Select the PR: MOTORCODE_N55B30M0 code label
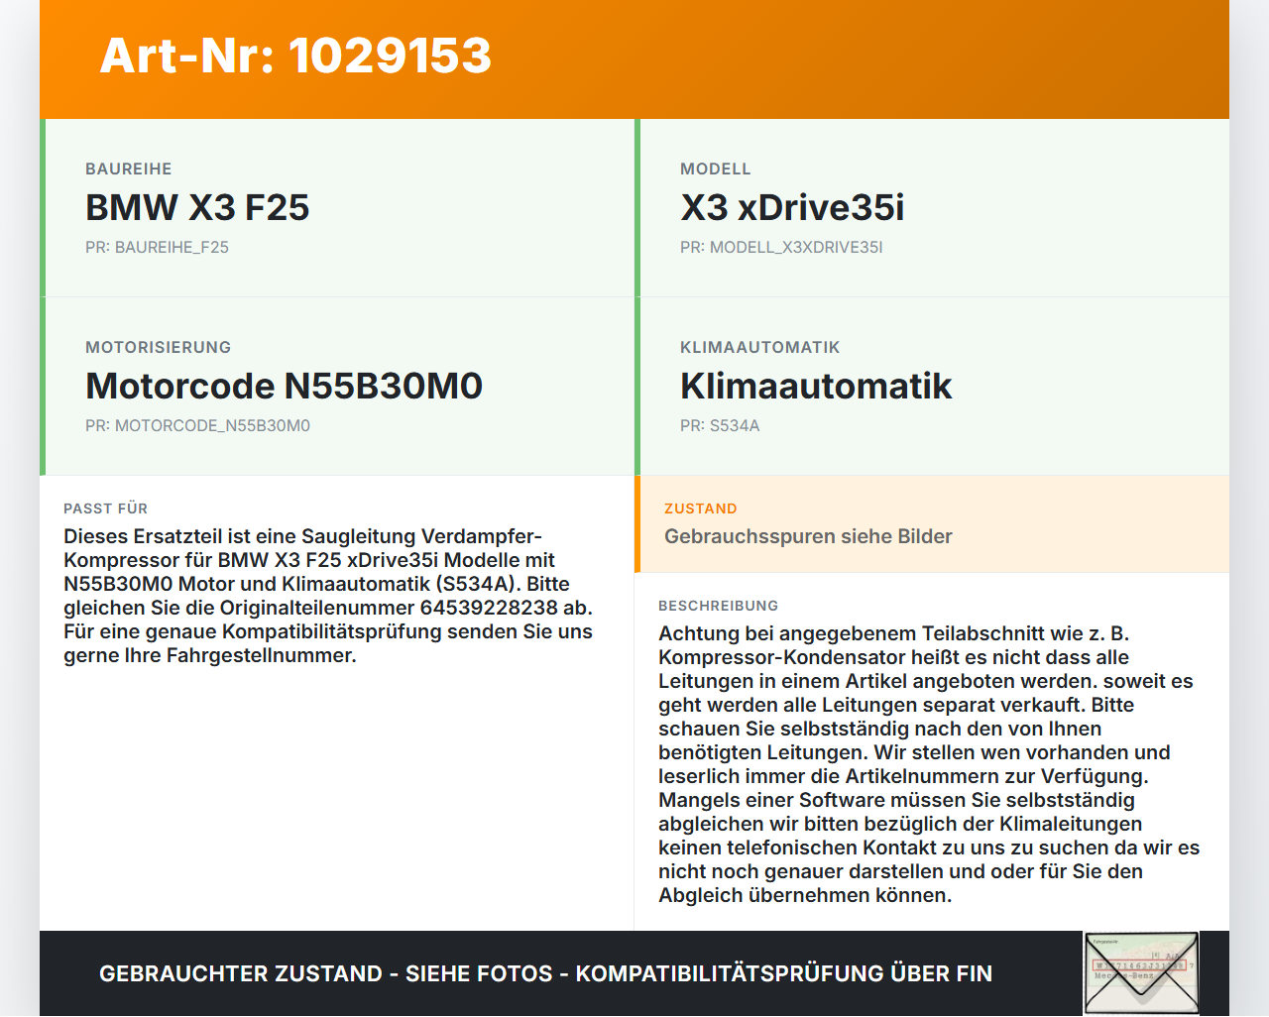 click(x=197, y=425)
